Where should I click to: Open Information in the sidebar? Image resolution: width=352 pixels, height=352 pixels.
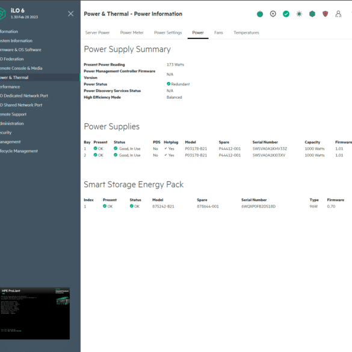click(9, 31)
